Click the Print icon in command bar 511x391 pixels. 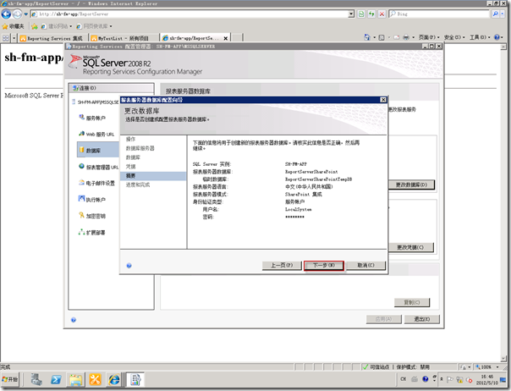[x=406, y=37]
